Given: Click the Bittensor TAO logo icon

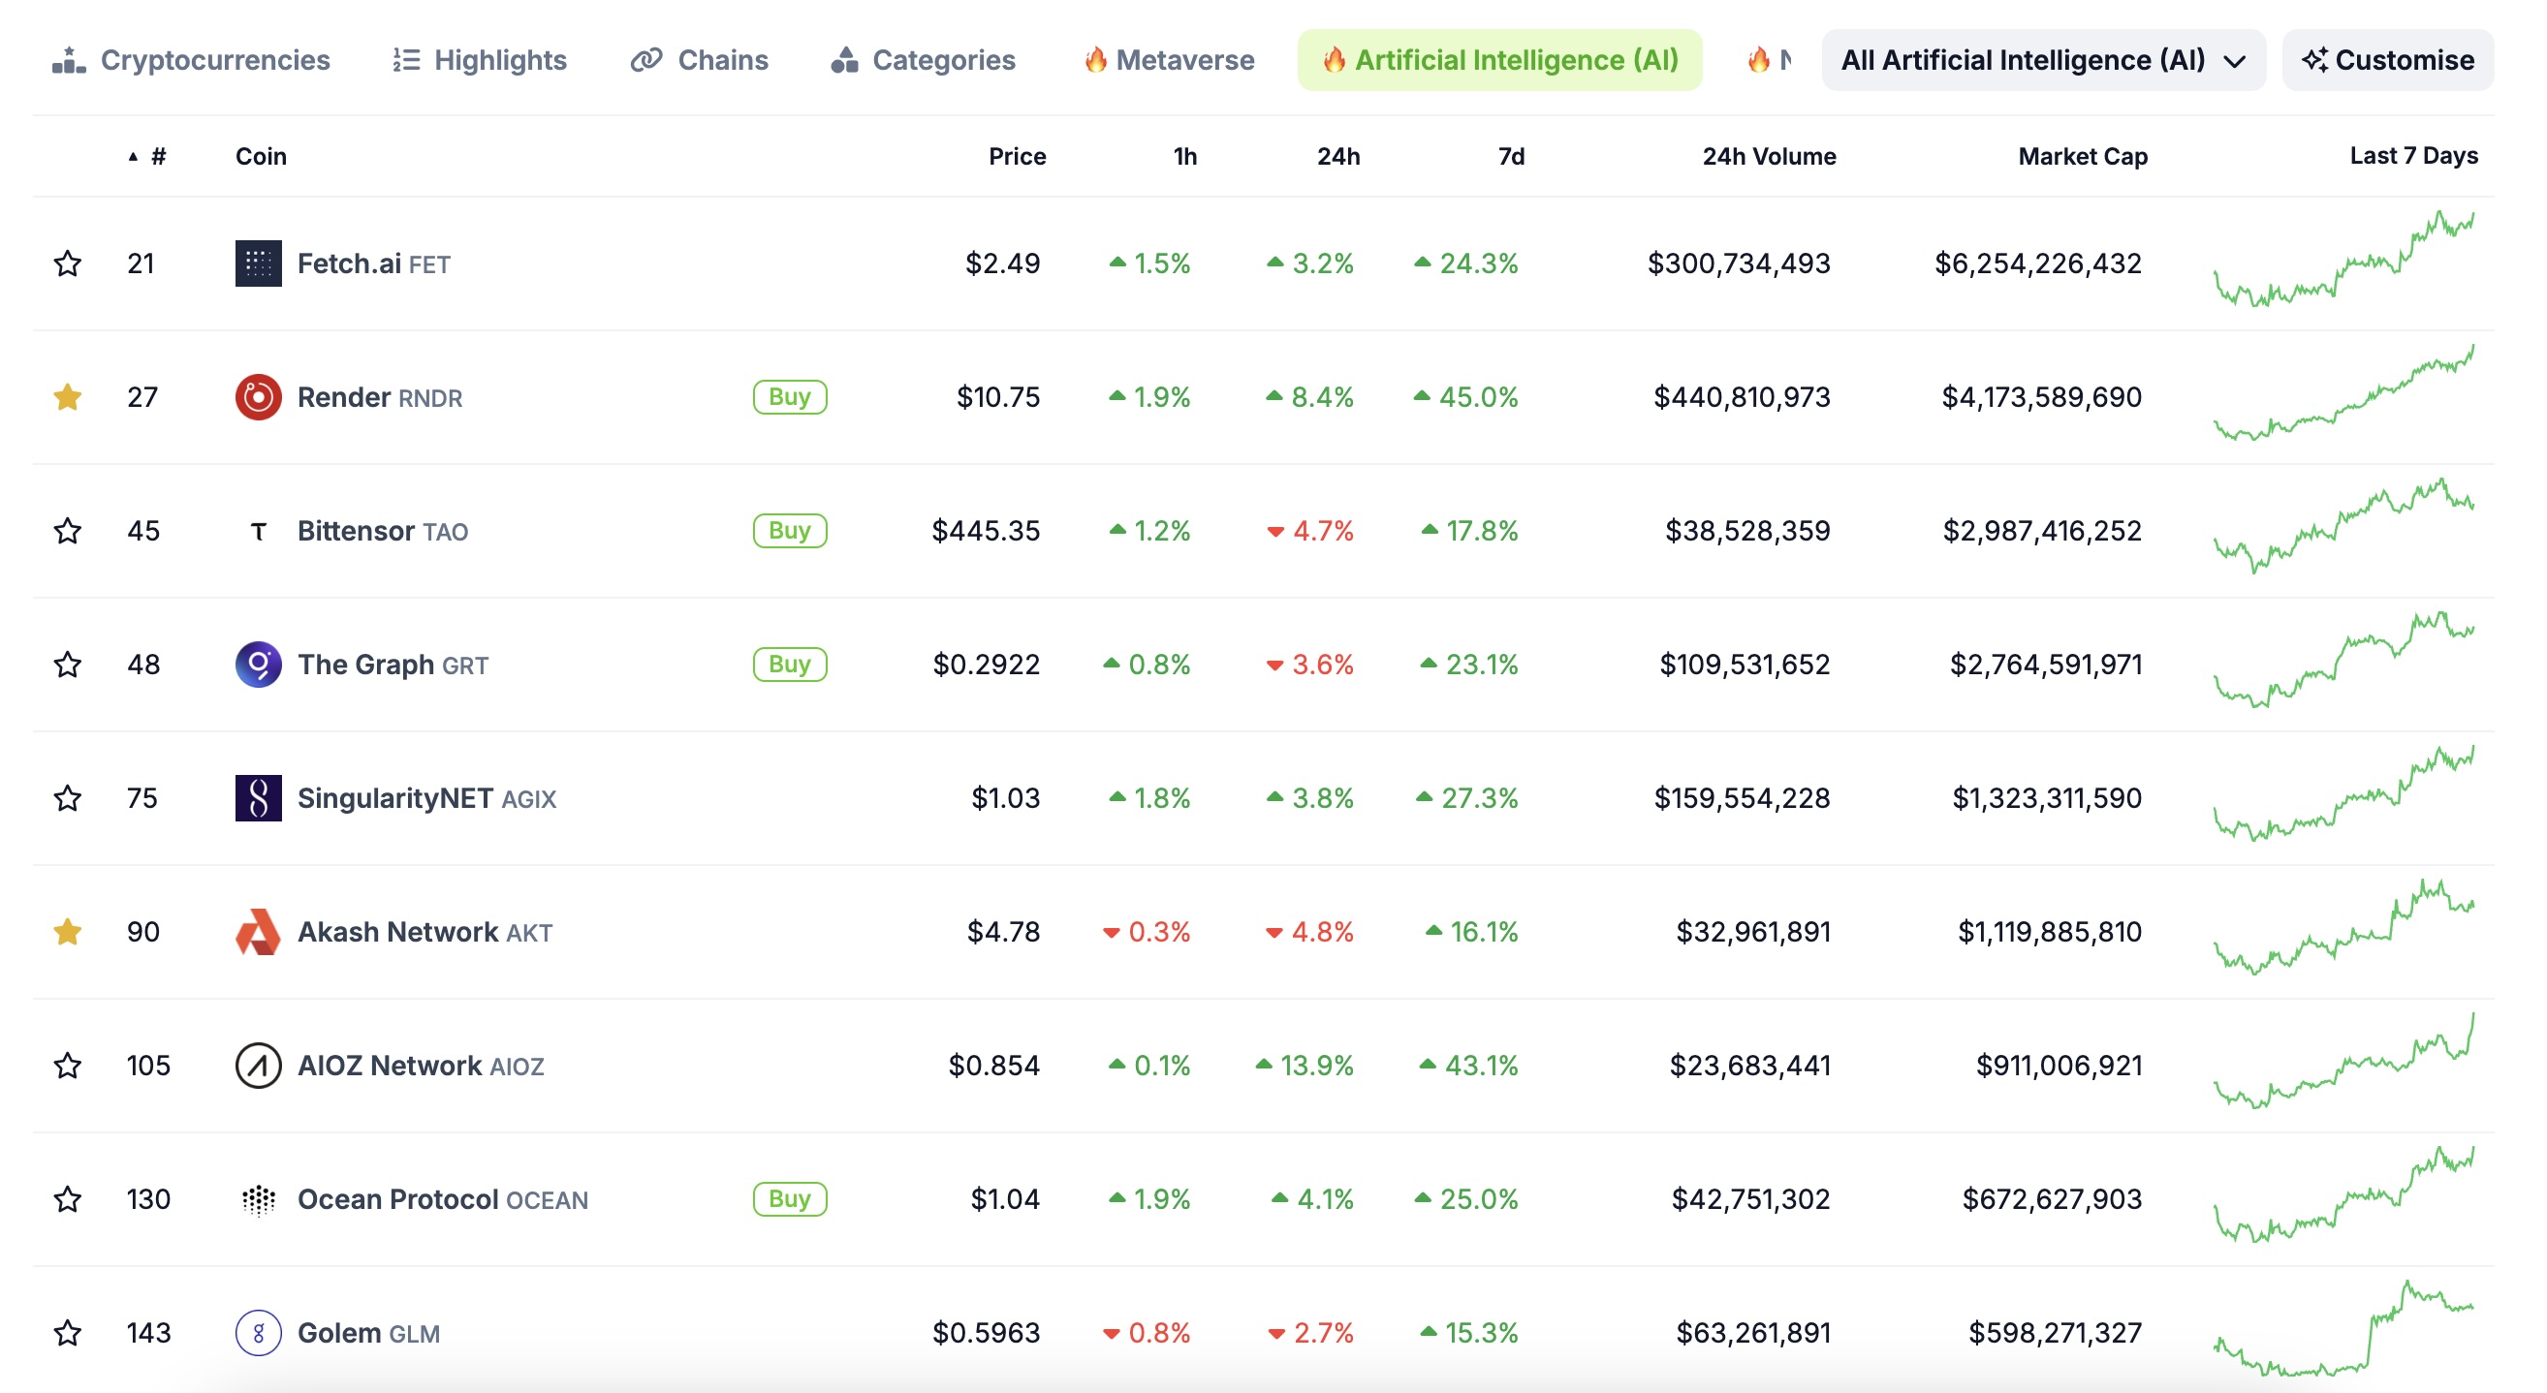Looking at the screenshot, I should (x=258, y=532).
